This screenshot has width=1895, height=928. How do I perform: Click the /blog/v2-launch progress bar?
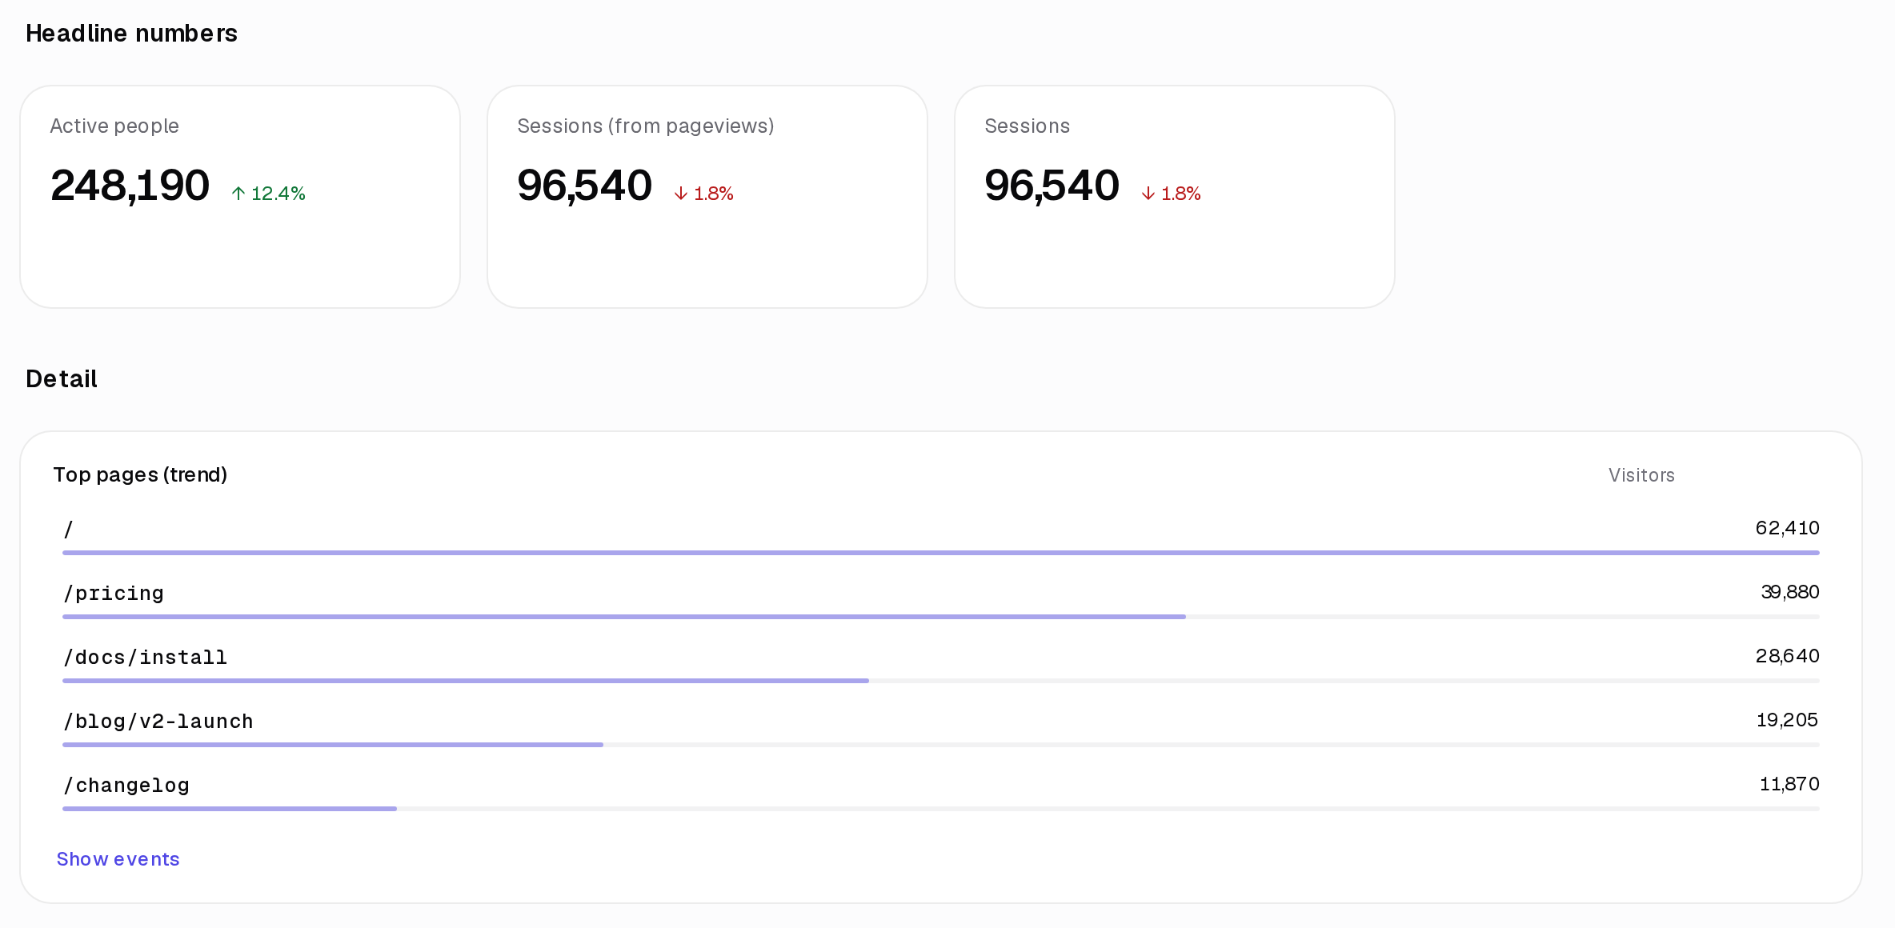tap(941, 745)
